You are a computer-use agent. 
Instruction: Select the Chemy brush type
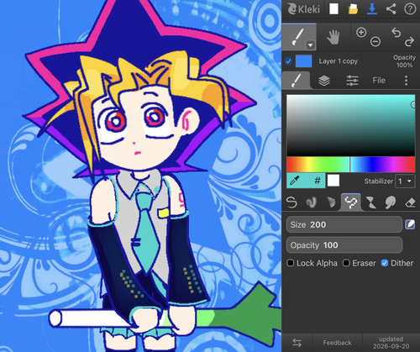[370, 202]
